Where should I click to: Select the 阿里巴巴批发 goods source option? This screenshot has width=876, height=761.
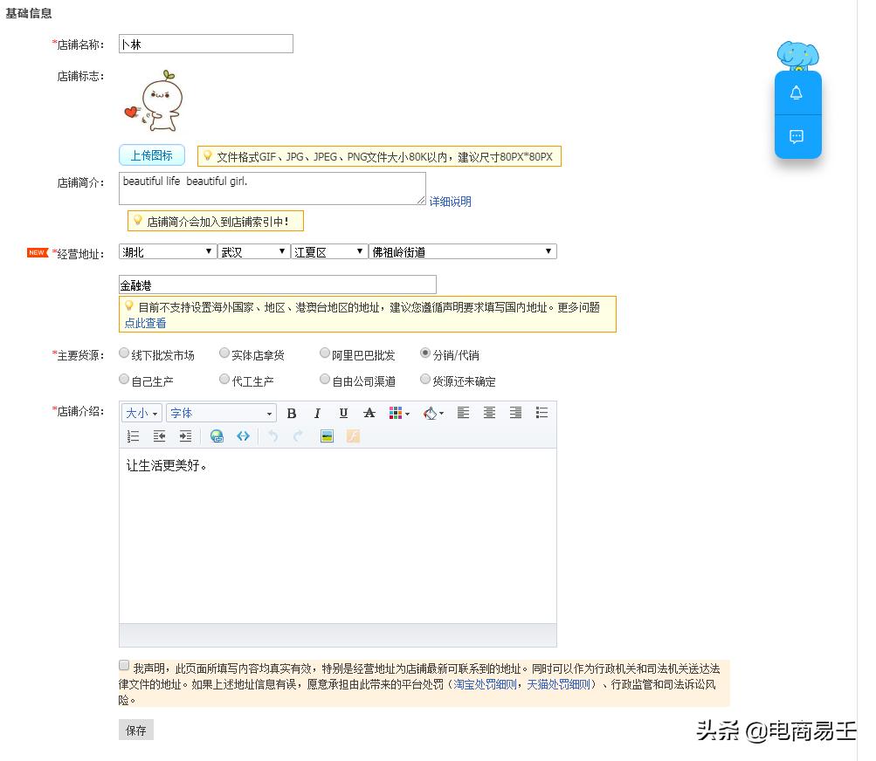(x=324, y=353)
